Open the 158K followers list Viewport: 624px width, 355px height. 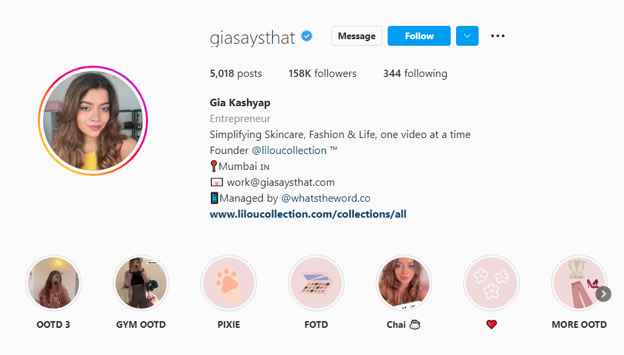click(x=323, y=74)
